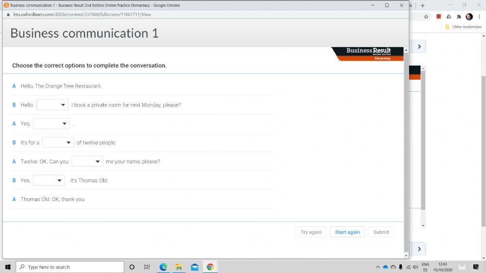Open the dropdown after 'Yes,' in line two
The width and height of the screenshot is (486, 273).
51,124
